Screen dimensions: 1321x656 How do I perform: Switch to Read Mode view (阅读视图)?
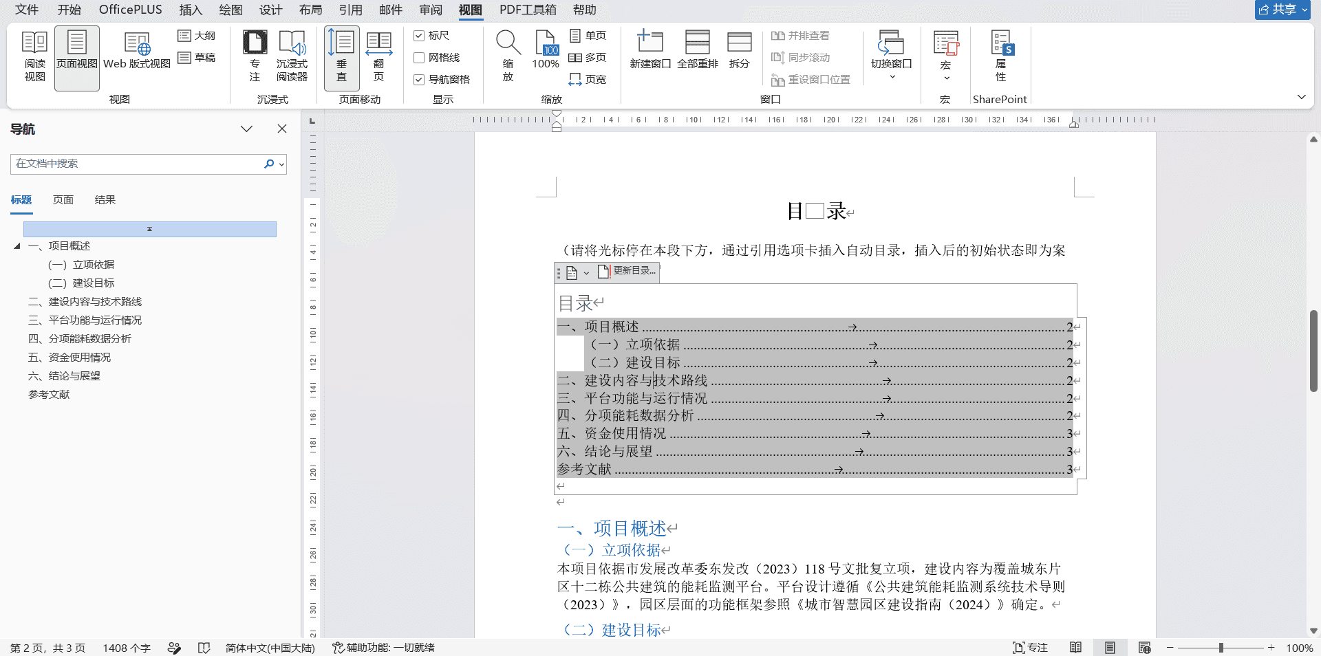point(34,57)
